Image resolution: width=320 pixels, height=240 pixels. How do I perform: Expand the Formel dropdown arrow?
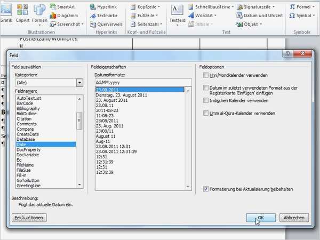[x=314, y=7]
